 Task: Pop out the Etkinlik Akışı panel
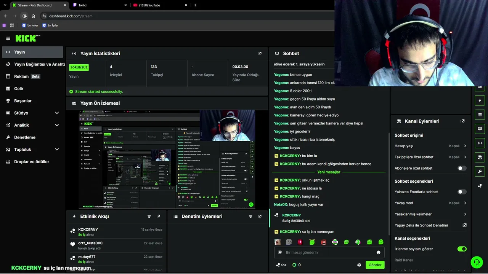tap(158, 217)
